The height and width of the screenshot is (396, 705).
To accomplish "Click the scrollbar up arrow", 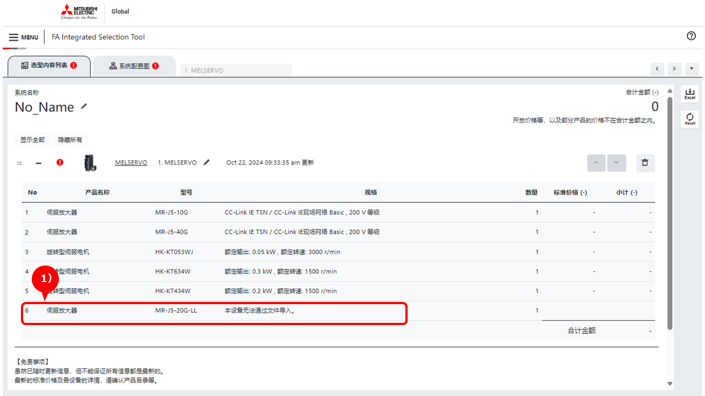I will (670, 91).
